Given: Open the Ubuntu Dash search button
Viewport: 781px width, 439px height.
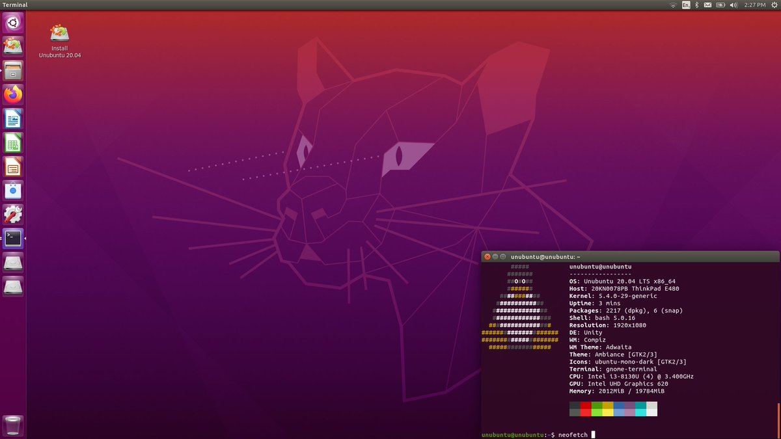Looking at the screenshot, I should coord(13,23).
